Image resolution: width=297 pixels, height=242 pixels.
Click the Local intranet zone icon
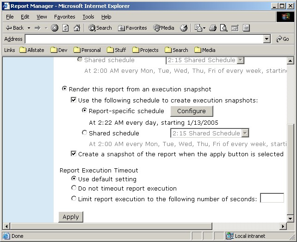(230, 236)
